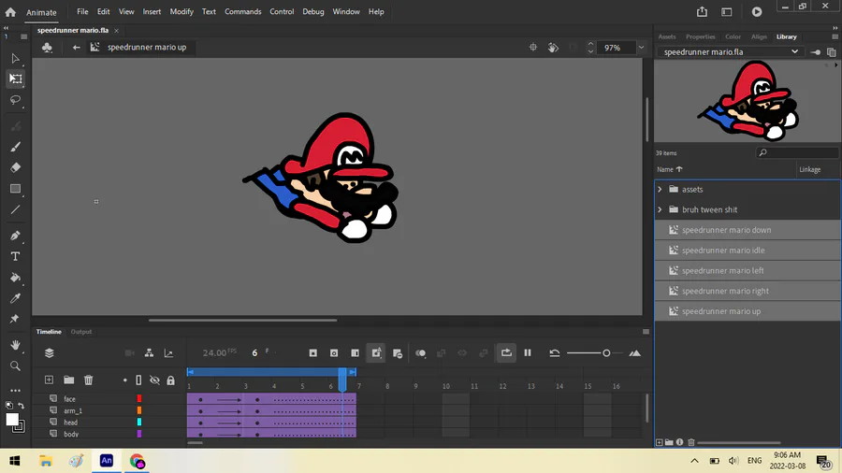Select the Rectangle tool
Screen dimensions: 842x473
point(15,189)
